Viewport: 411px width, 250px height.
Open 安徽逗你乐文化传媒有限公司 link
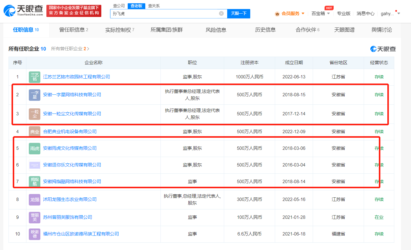[72, 165]
